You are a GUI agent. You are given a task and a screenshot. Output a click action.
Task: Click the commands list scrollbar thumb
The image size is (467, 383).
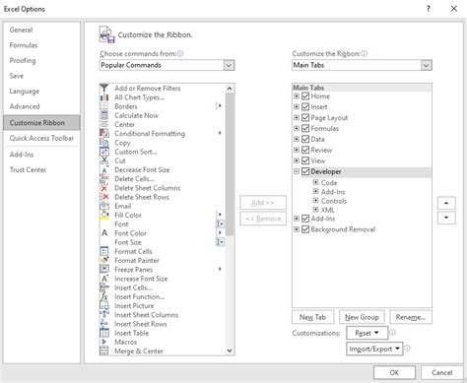point(230,164)
